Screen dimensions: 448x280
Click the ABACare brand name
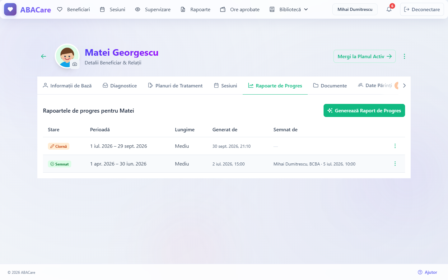tap(35, 10)
